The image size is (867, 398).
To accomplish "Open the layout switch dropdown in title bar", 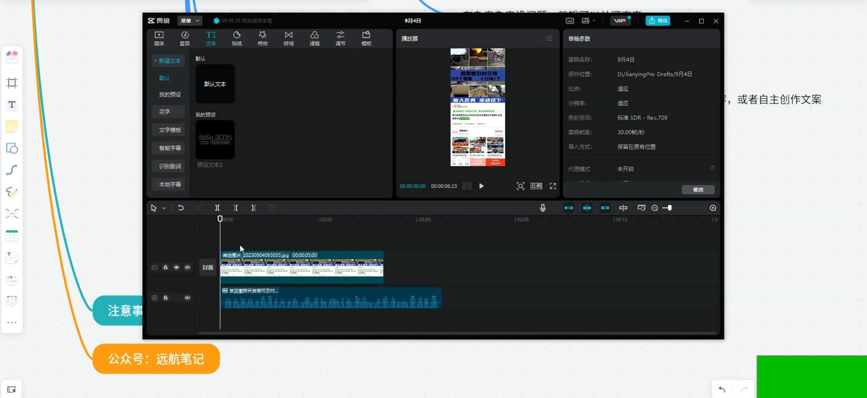I will coord(588,21).
